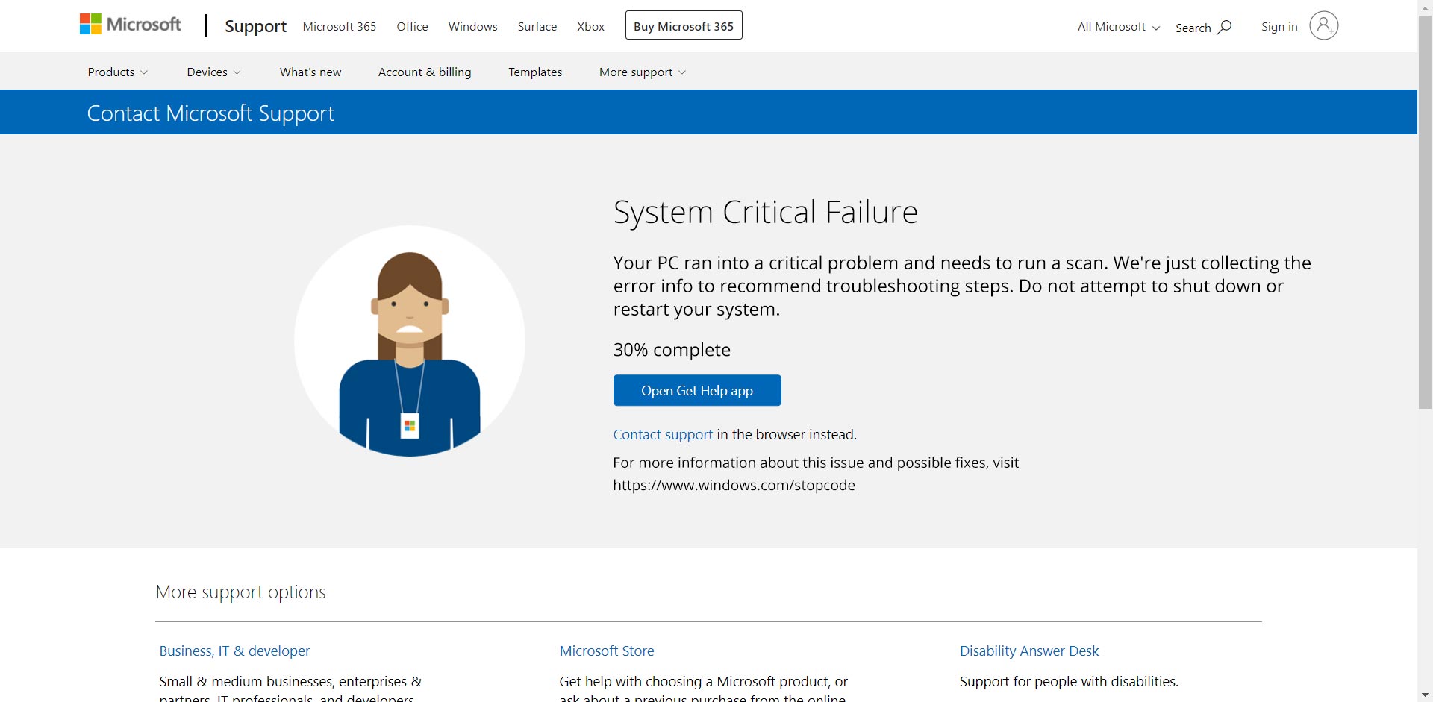1433x702 pixels.
Task: Navigate to Xbox in the header
Action: (x=590, y=26)
